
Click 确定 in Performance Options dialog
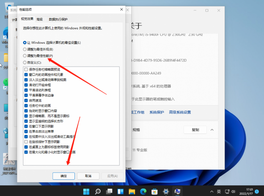(64, 176)
